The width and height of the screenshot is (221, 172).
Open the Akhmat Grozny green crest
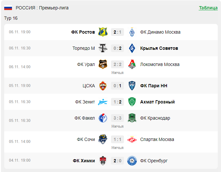pos(132,102)
